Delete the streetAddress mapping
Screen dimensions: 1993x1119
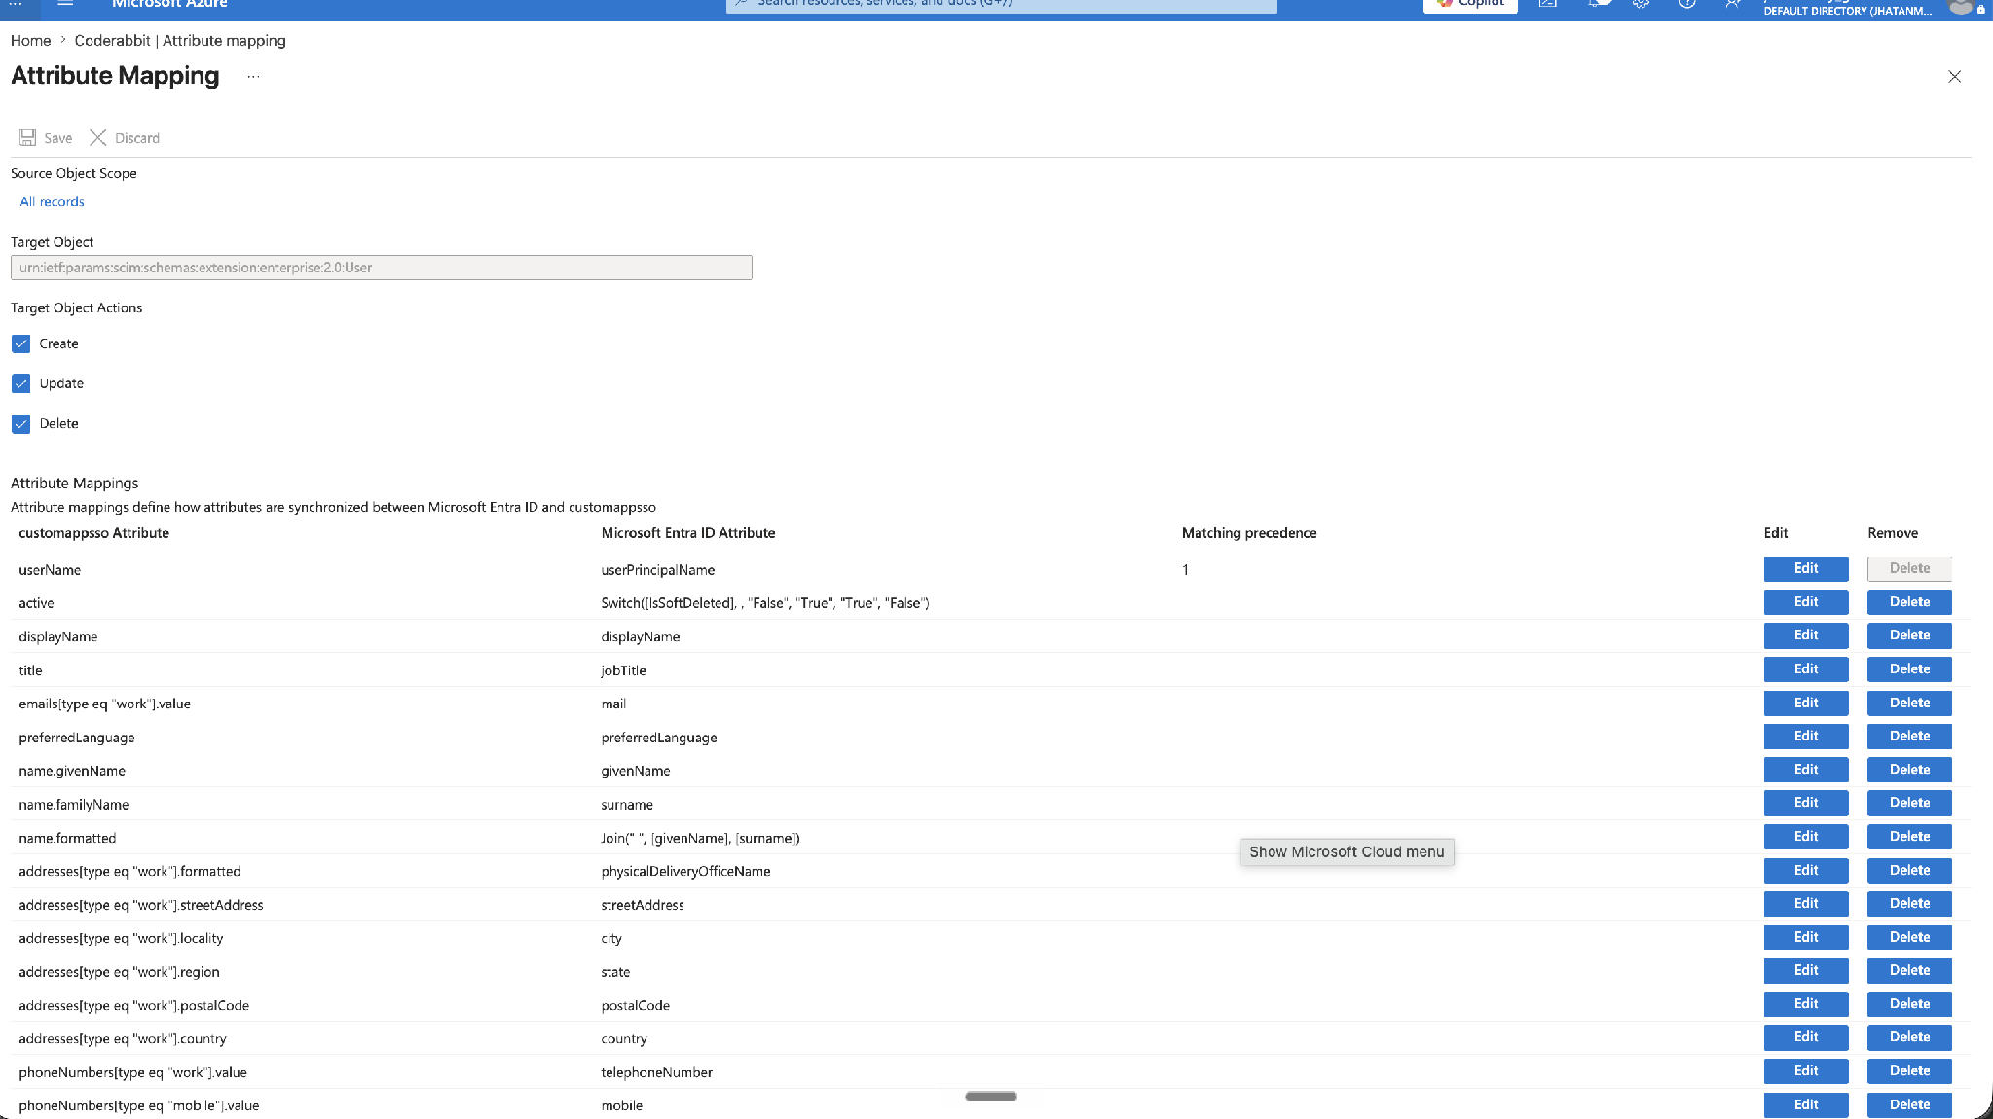pos(1909,904)
